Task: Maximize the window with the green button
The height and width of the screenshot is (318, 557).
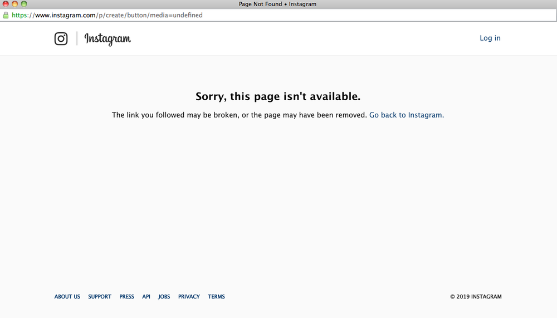Action: pos(24,4)
